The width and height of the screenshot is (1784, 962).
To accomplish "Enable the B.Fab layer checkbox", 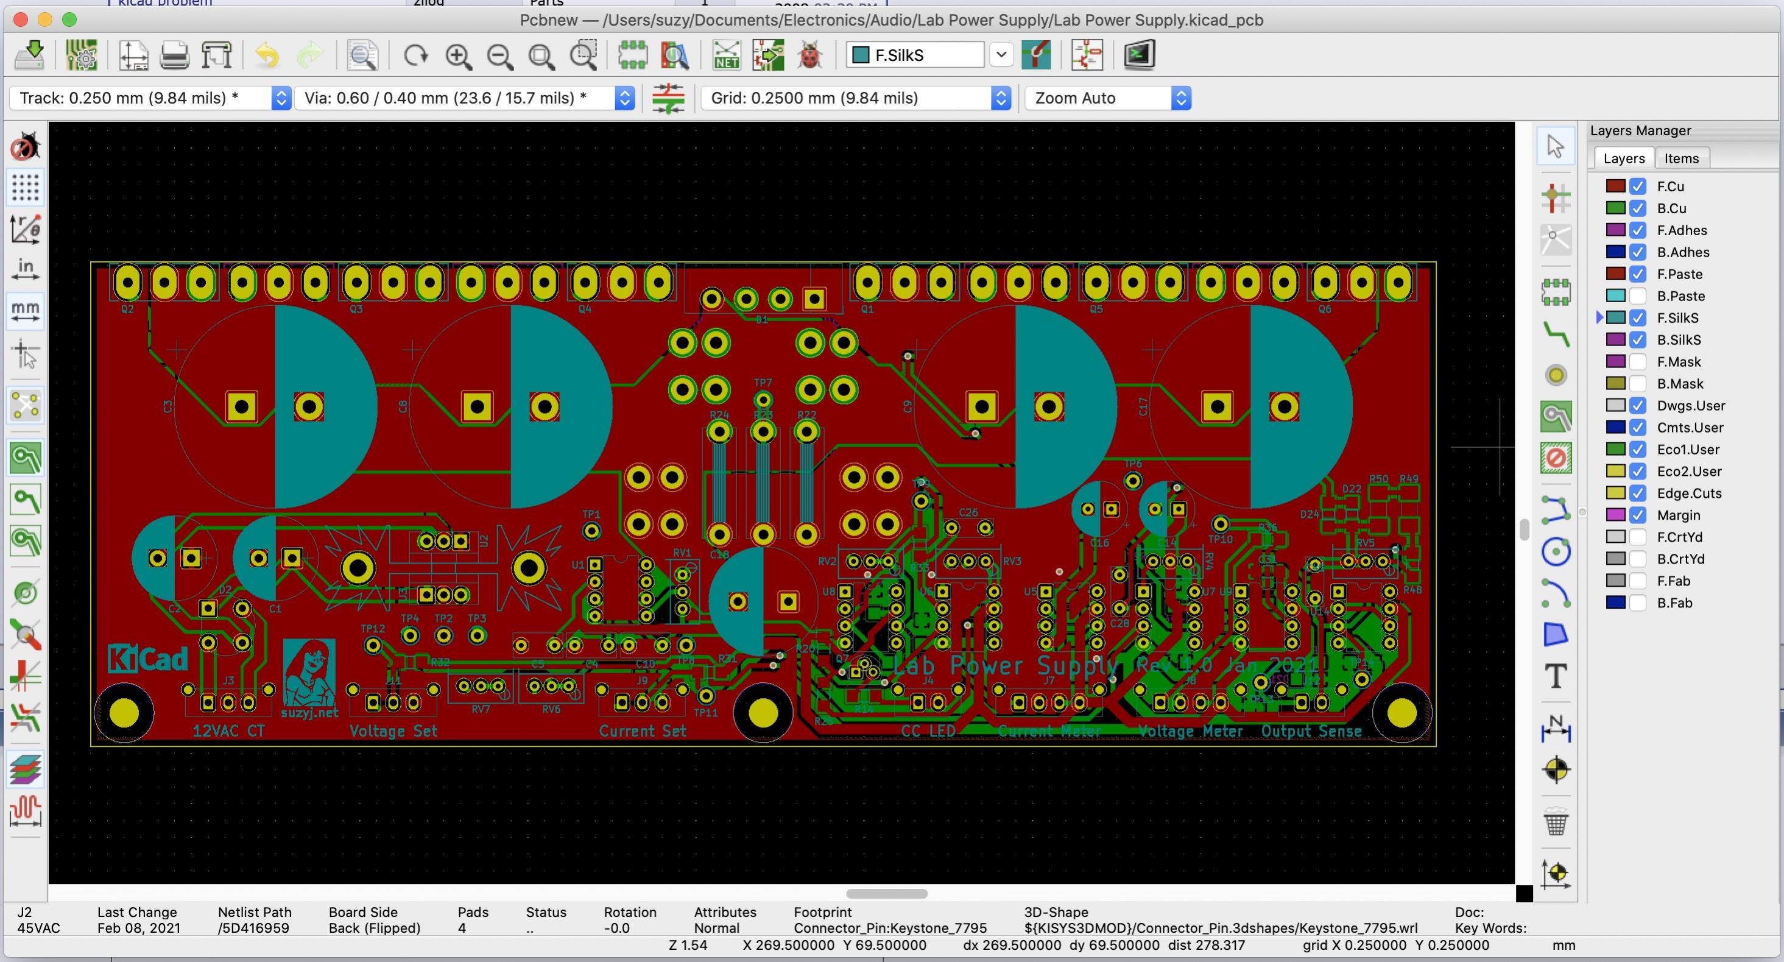I will click(1637, 603).
